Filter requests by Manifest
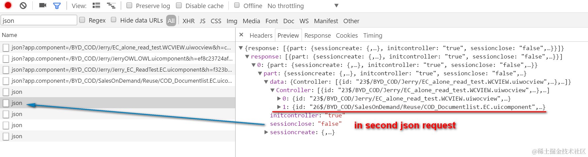Image resolution: width=588 pixels, height=157 pixels. [326, 21]
